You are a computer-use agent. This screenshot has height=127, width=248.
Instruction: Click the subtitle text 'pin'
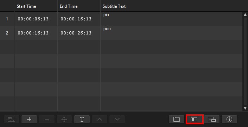coord(106,15)
